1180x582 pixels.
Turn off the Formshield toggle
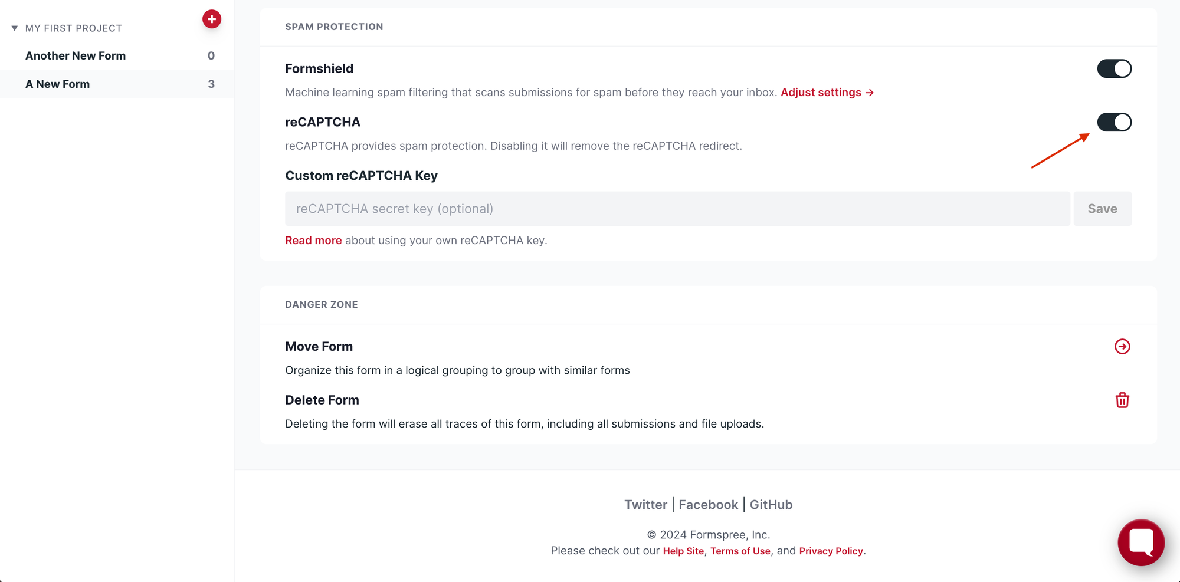1114,69
